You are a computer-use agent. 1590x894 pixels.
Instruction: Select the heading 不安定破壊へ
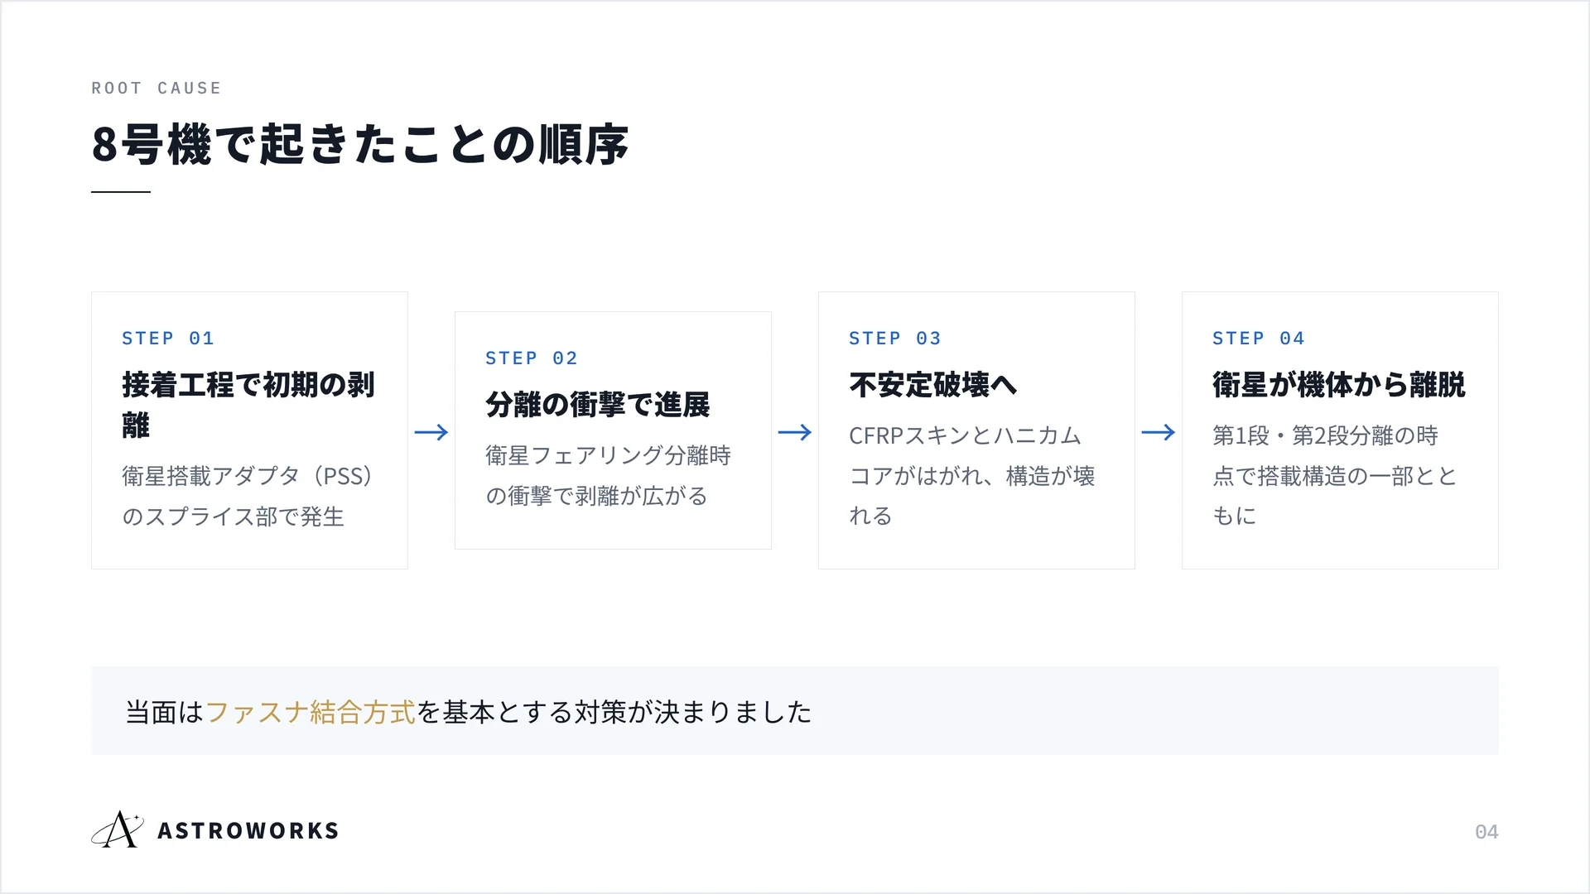tap(933, 385)
